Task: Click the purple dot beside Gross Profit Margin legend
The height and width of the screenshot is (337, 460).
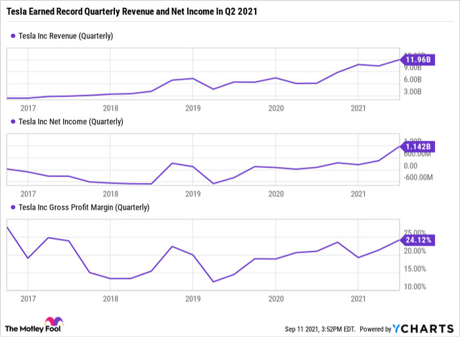Action: point(13,207)
